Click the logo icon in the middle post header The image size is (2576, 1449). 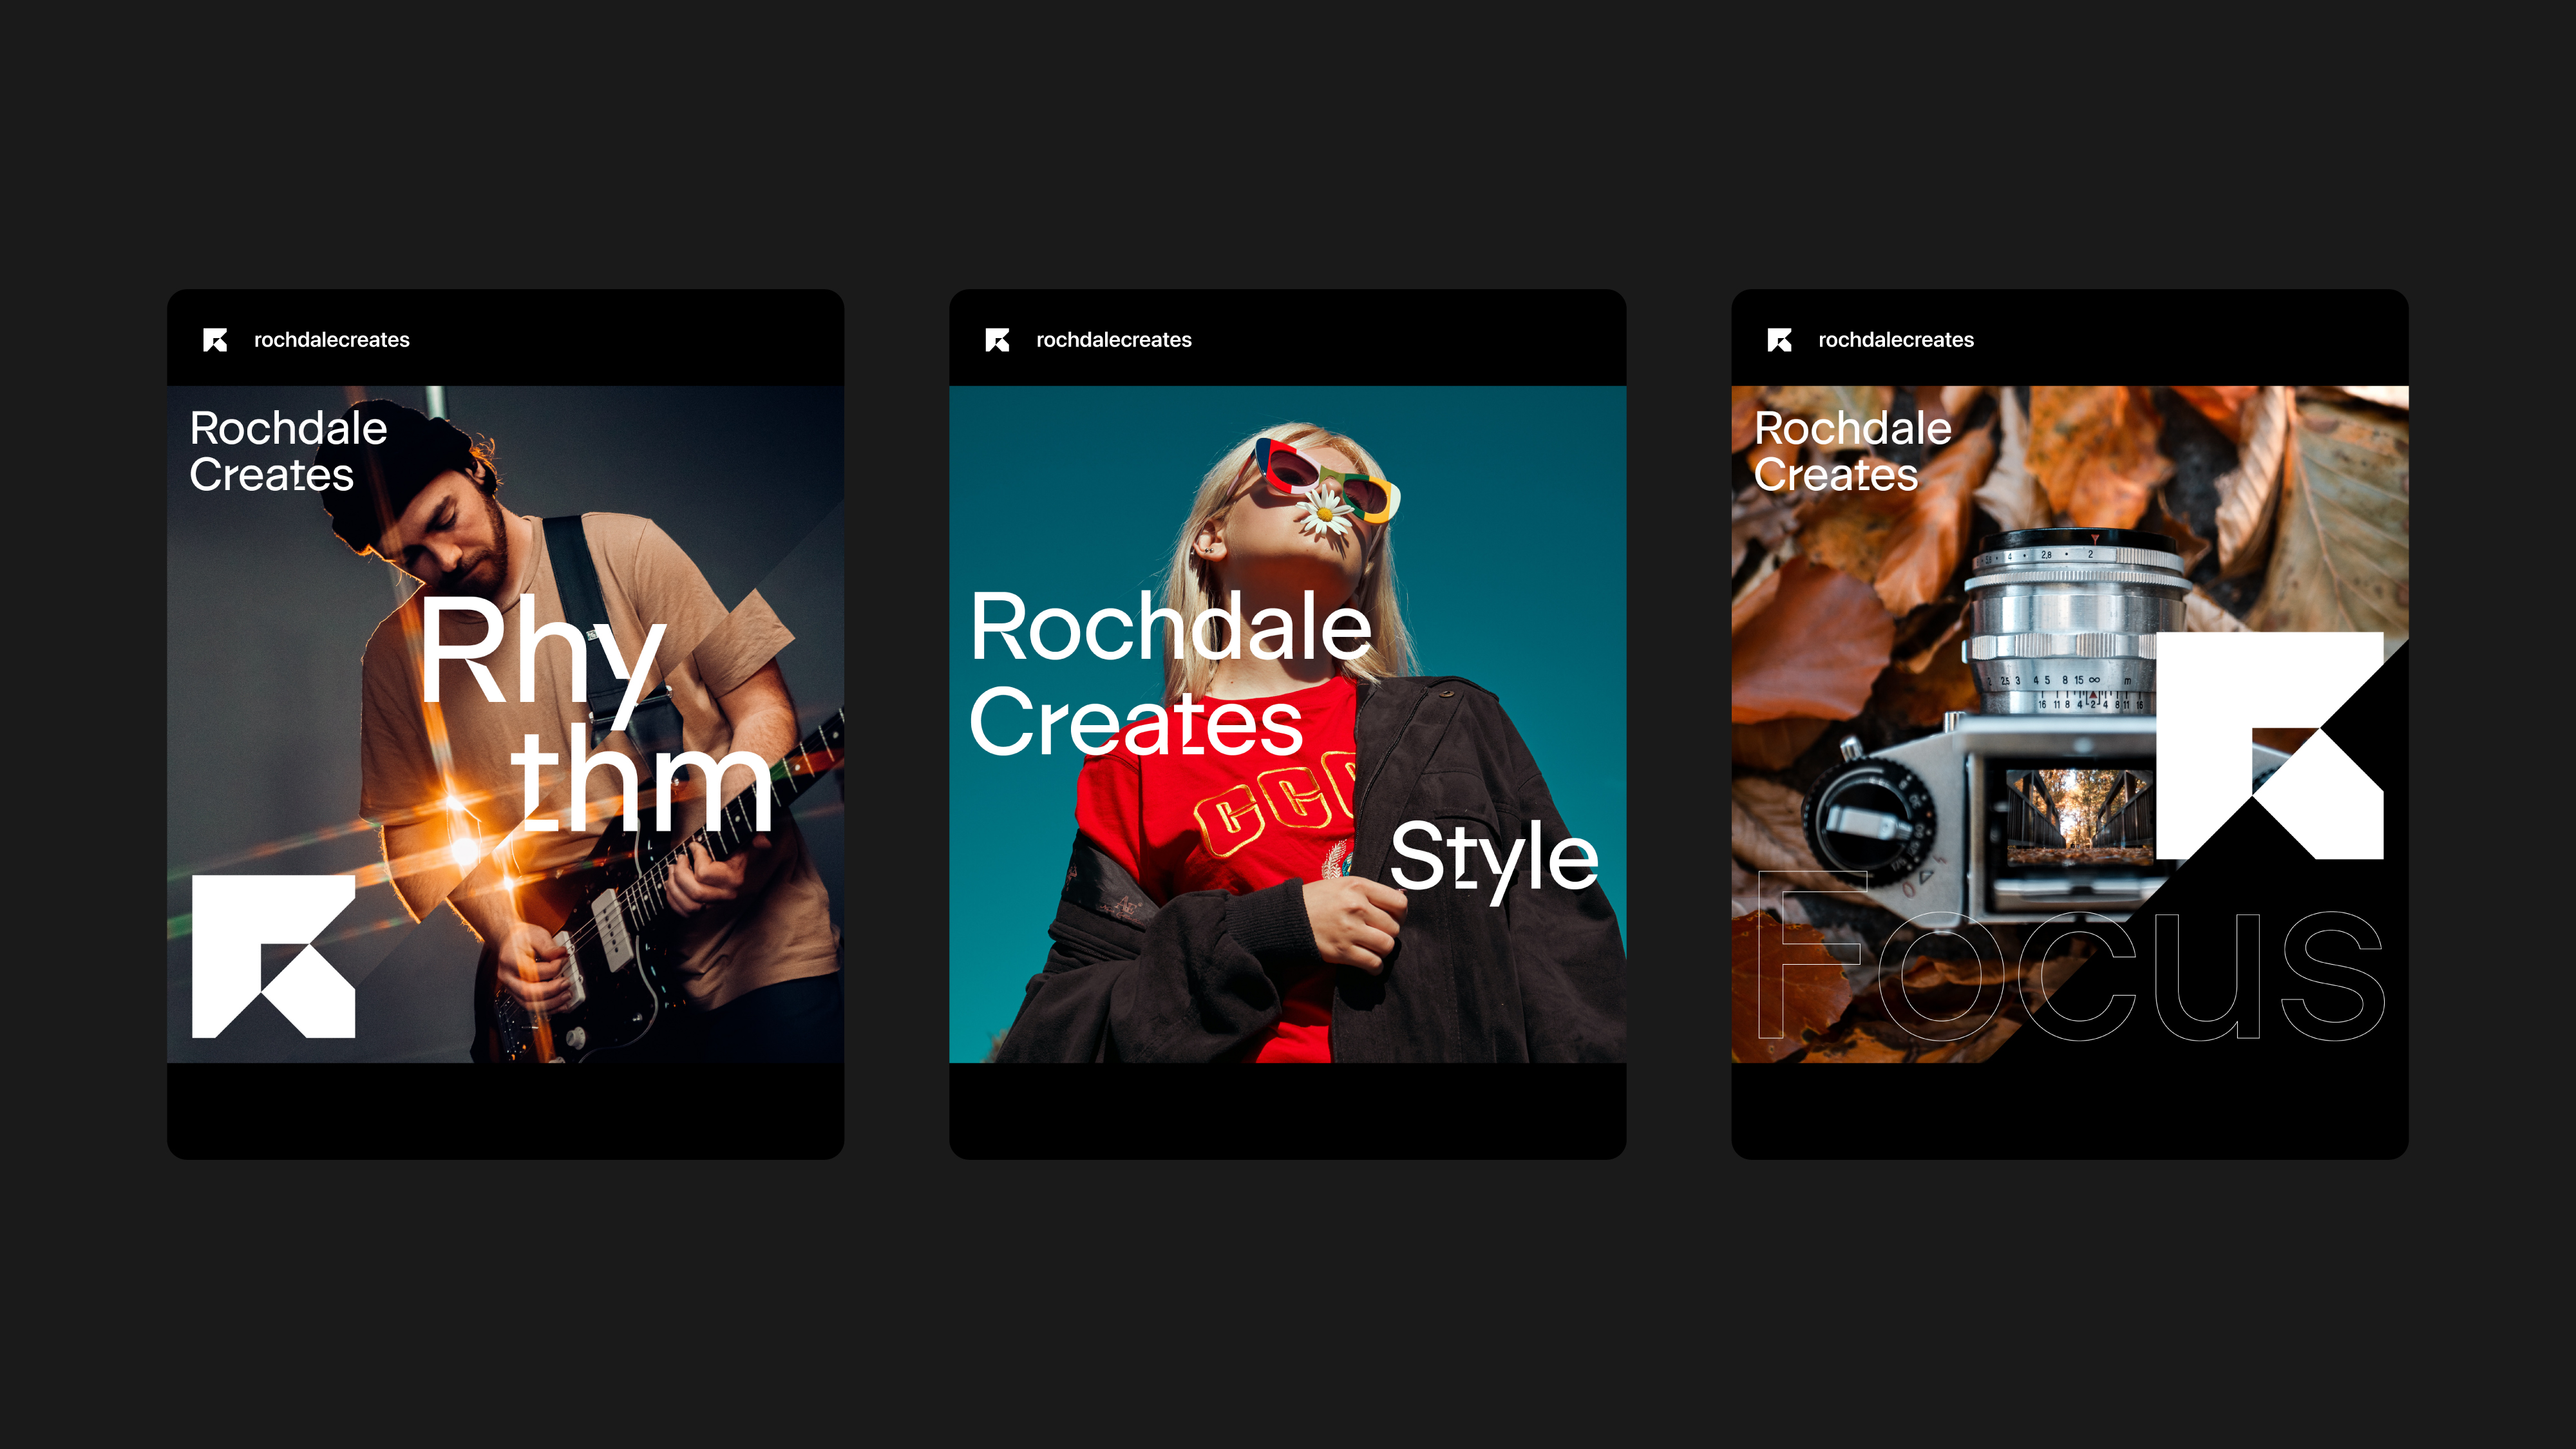click(997, 340)
